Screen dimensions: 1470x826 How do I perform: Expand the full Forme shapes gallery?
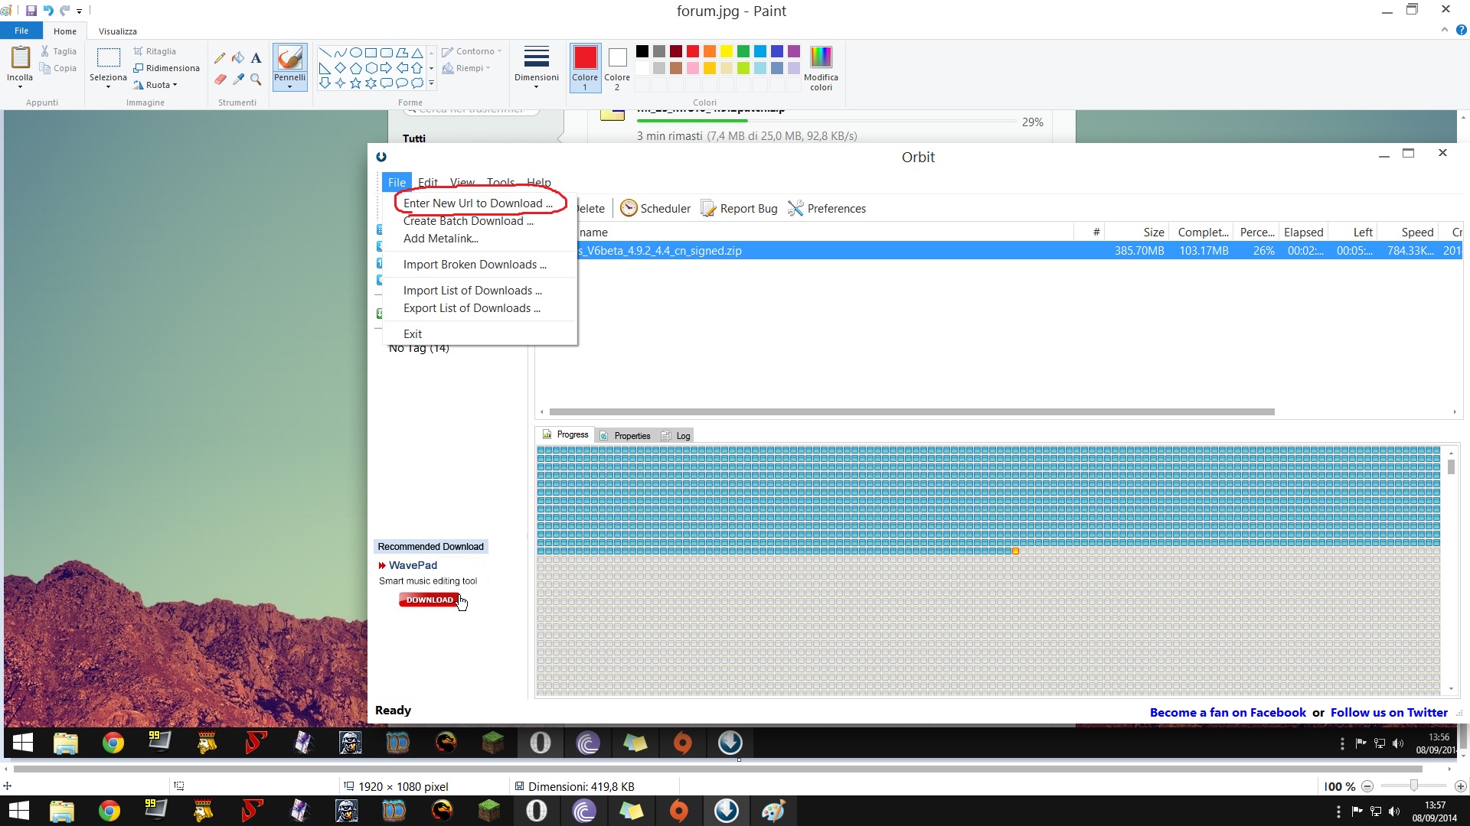pos(431,83)
